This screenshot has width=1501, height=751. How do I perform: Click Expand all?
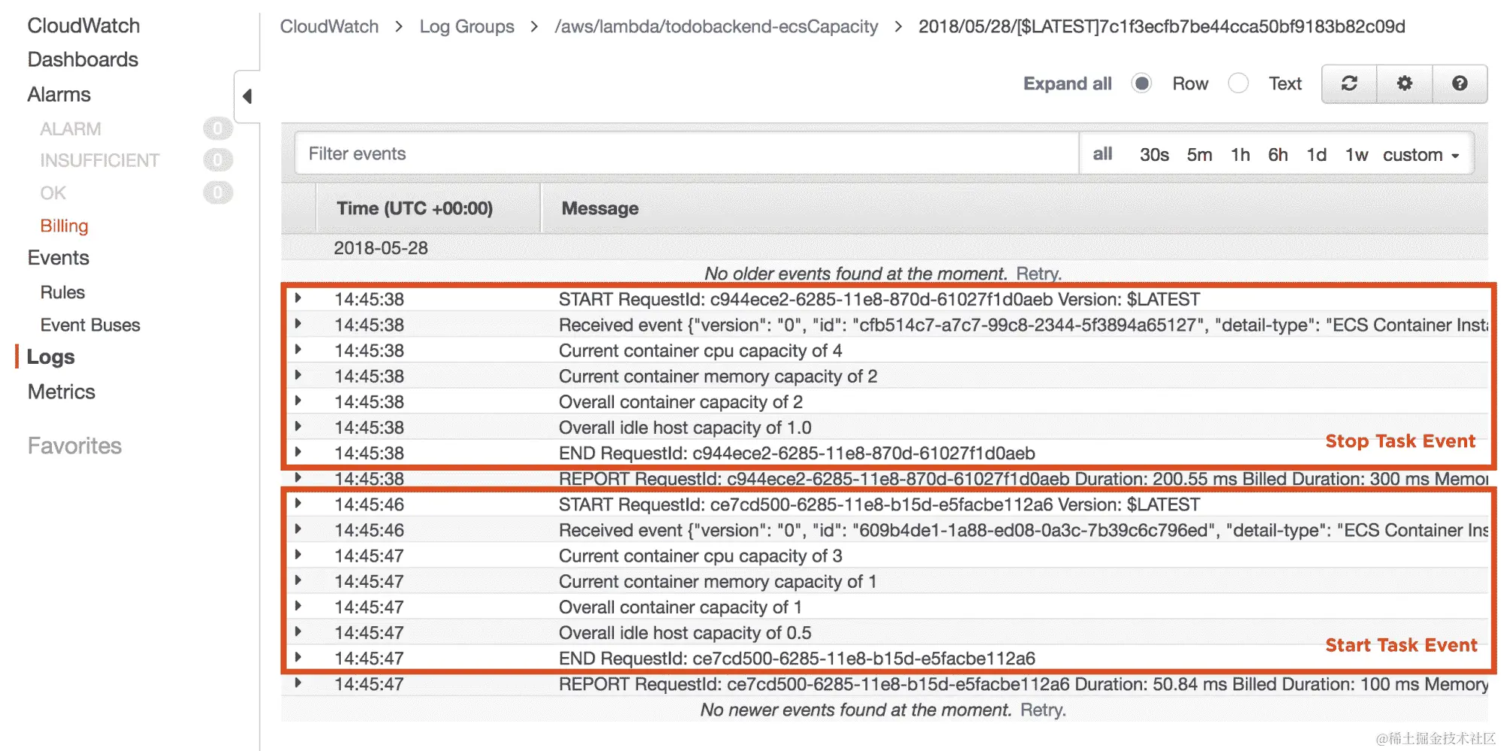pyautogui.click(x=1067, y=83)
